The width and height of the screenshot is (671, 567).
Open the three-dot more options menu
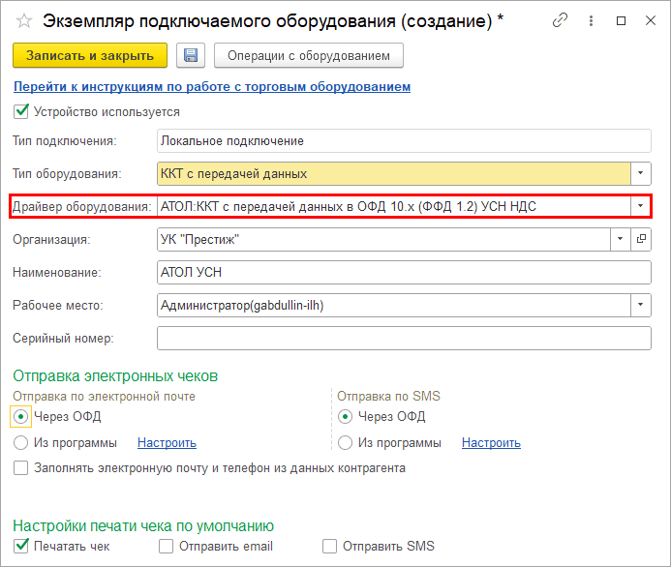pos(590,20)
